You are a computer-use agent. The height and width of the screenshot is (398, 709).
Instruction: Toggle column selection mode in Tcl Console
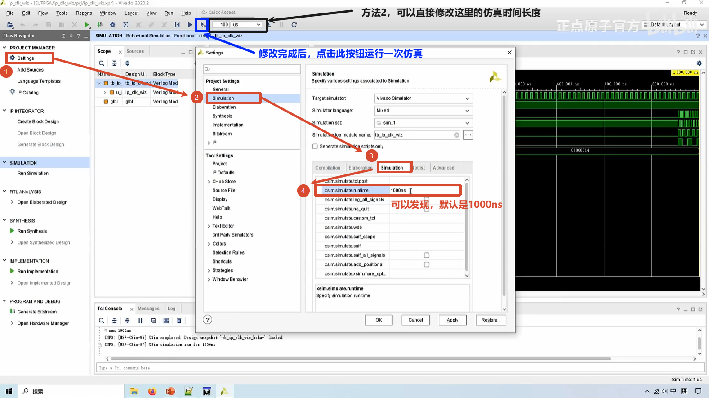(166, 321)
